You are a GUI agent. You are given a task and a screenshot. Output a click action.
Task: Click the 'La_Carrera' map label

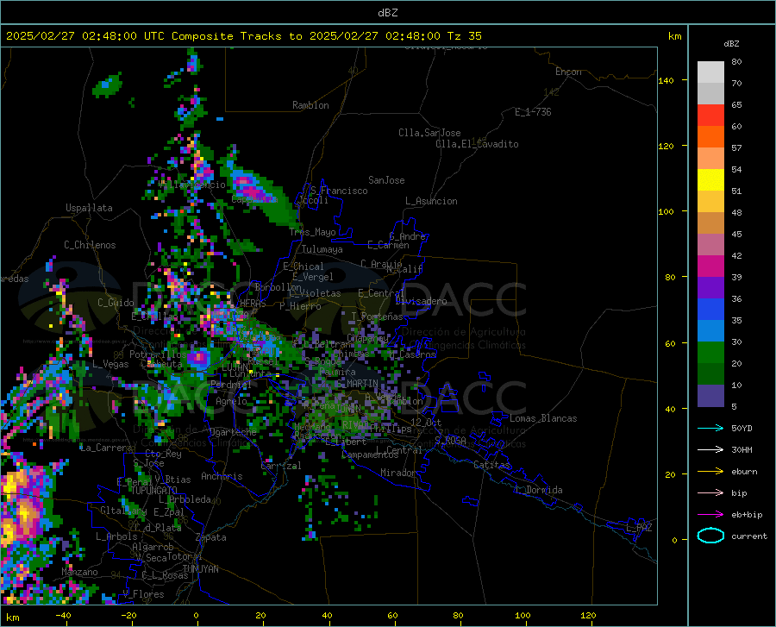(x=106, y=448)
